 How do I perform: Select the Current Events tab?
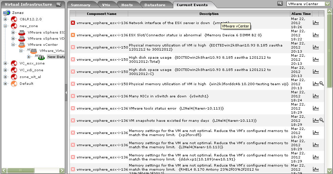coord(192,5)
